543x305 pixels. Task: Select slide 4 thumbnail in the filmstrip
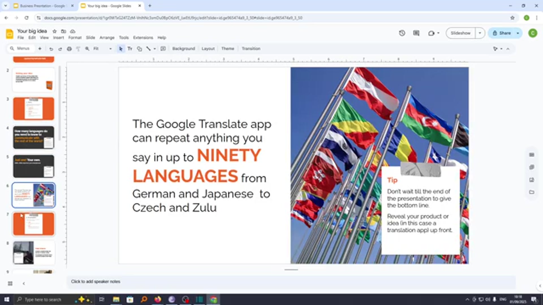coord(33,138)
